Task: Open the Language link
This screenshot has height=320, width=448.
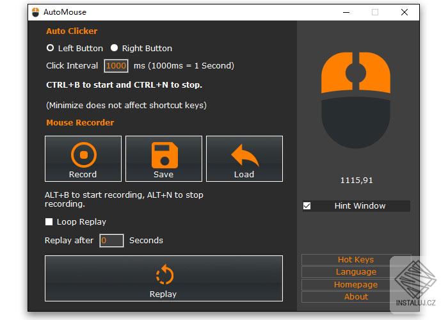Action: pyautogui.click(x=356, y=272)
